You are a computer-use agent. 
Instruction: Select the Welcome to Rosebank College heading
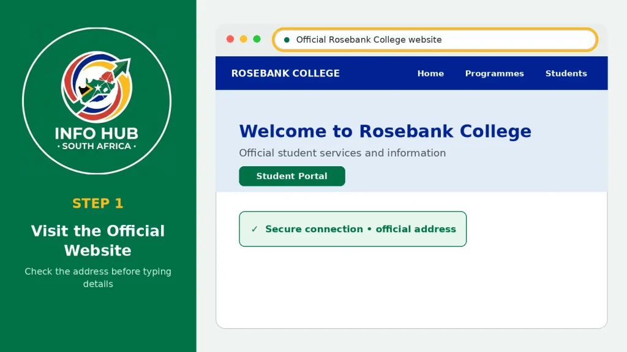pos(385,131)
